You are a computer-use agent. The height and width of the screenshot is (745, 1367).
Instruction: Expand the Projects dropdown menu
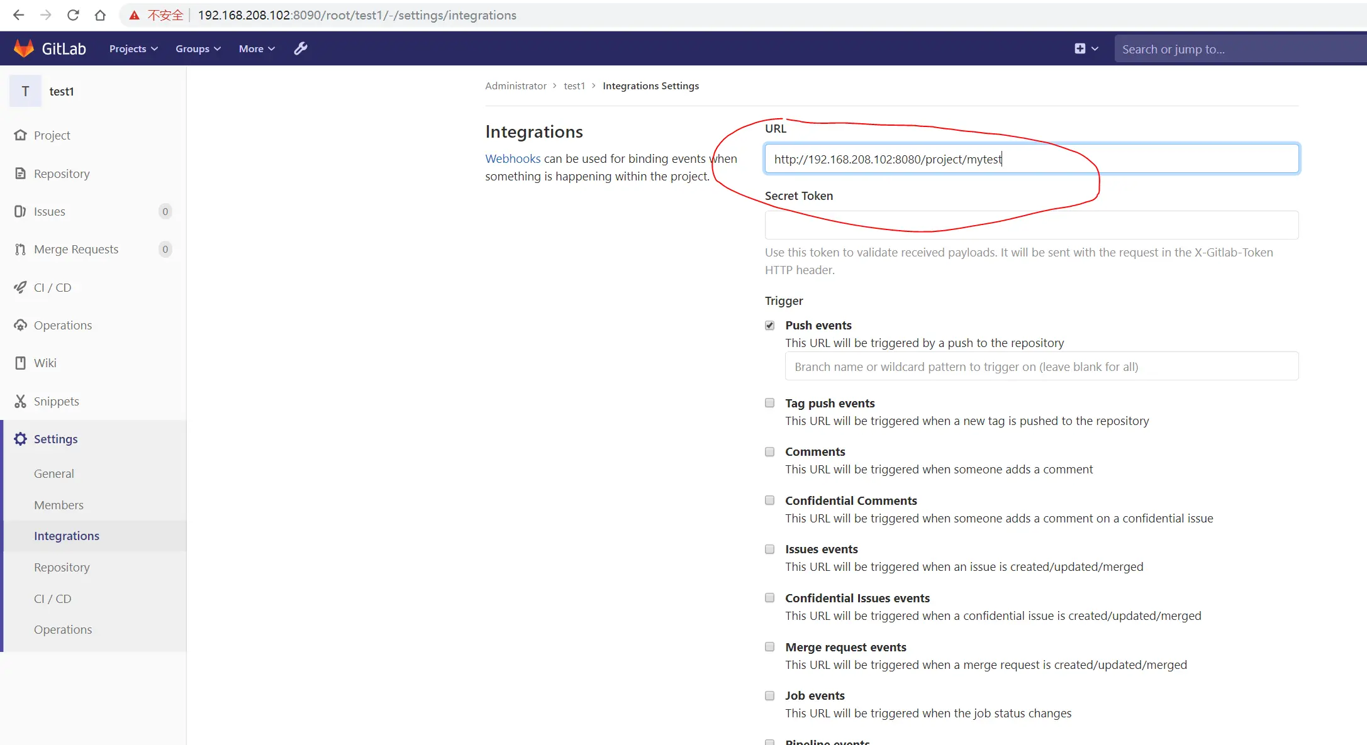click(x=133, y=48)
